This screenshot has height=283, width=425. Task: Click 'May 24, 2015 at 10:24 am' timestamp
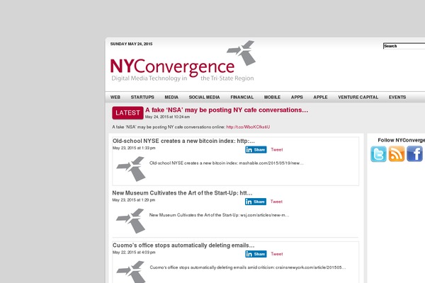(x=167, y=117)
